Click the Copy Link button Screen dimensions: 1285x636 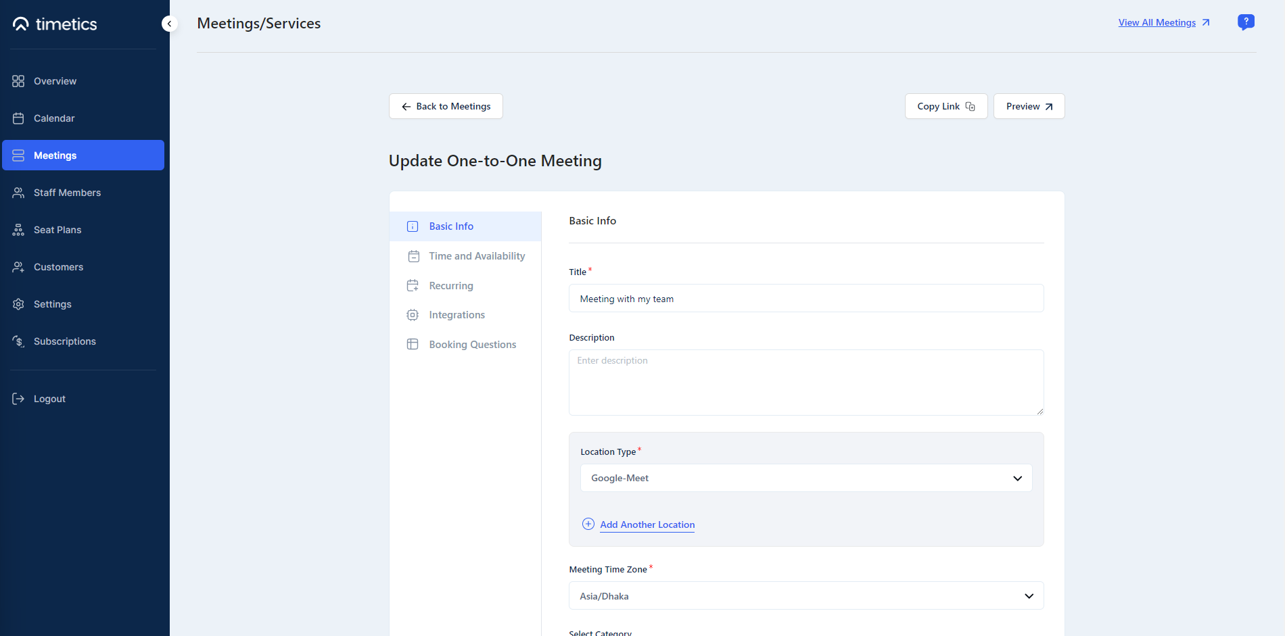(945, 106)
